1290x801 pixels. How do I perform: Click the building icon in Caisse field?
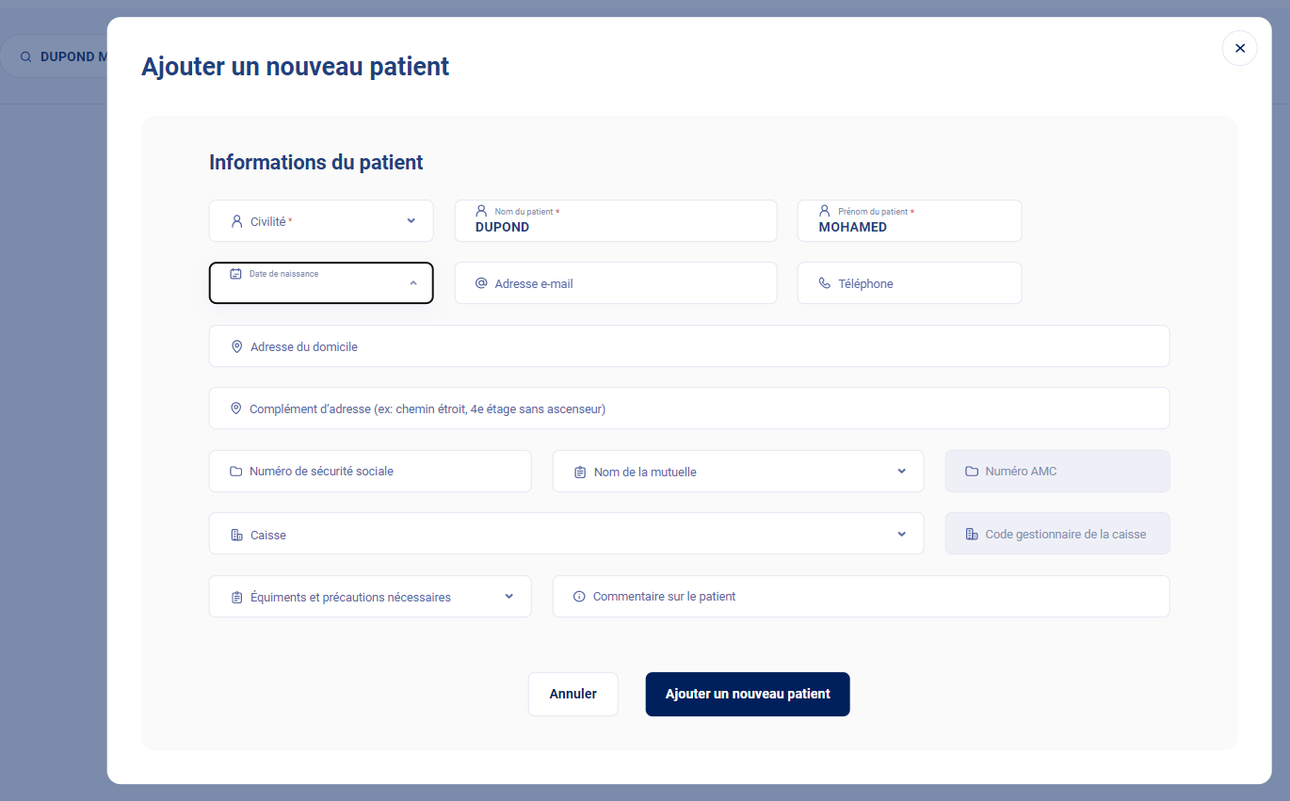coord(237,535)
